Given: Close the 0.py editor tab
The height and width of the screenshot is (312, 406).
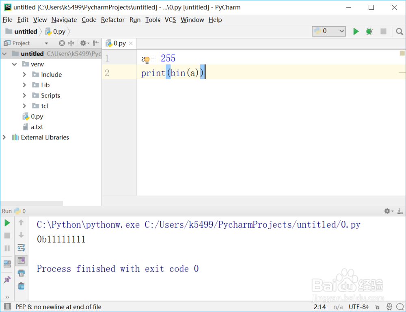Looking at the screenshot, I should 131,43.
